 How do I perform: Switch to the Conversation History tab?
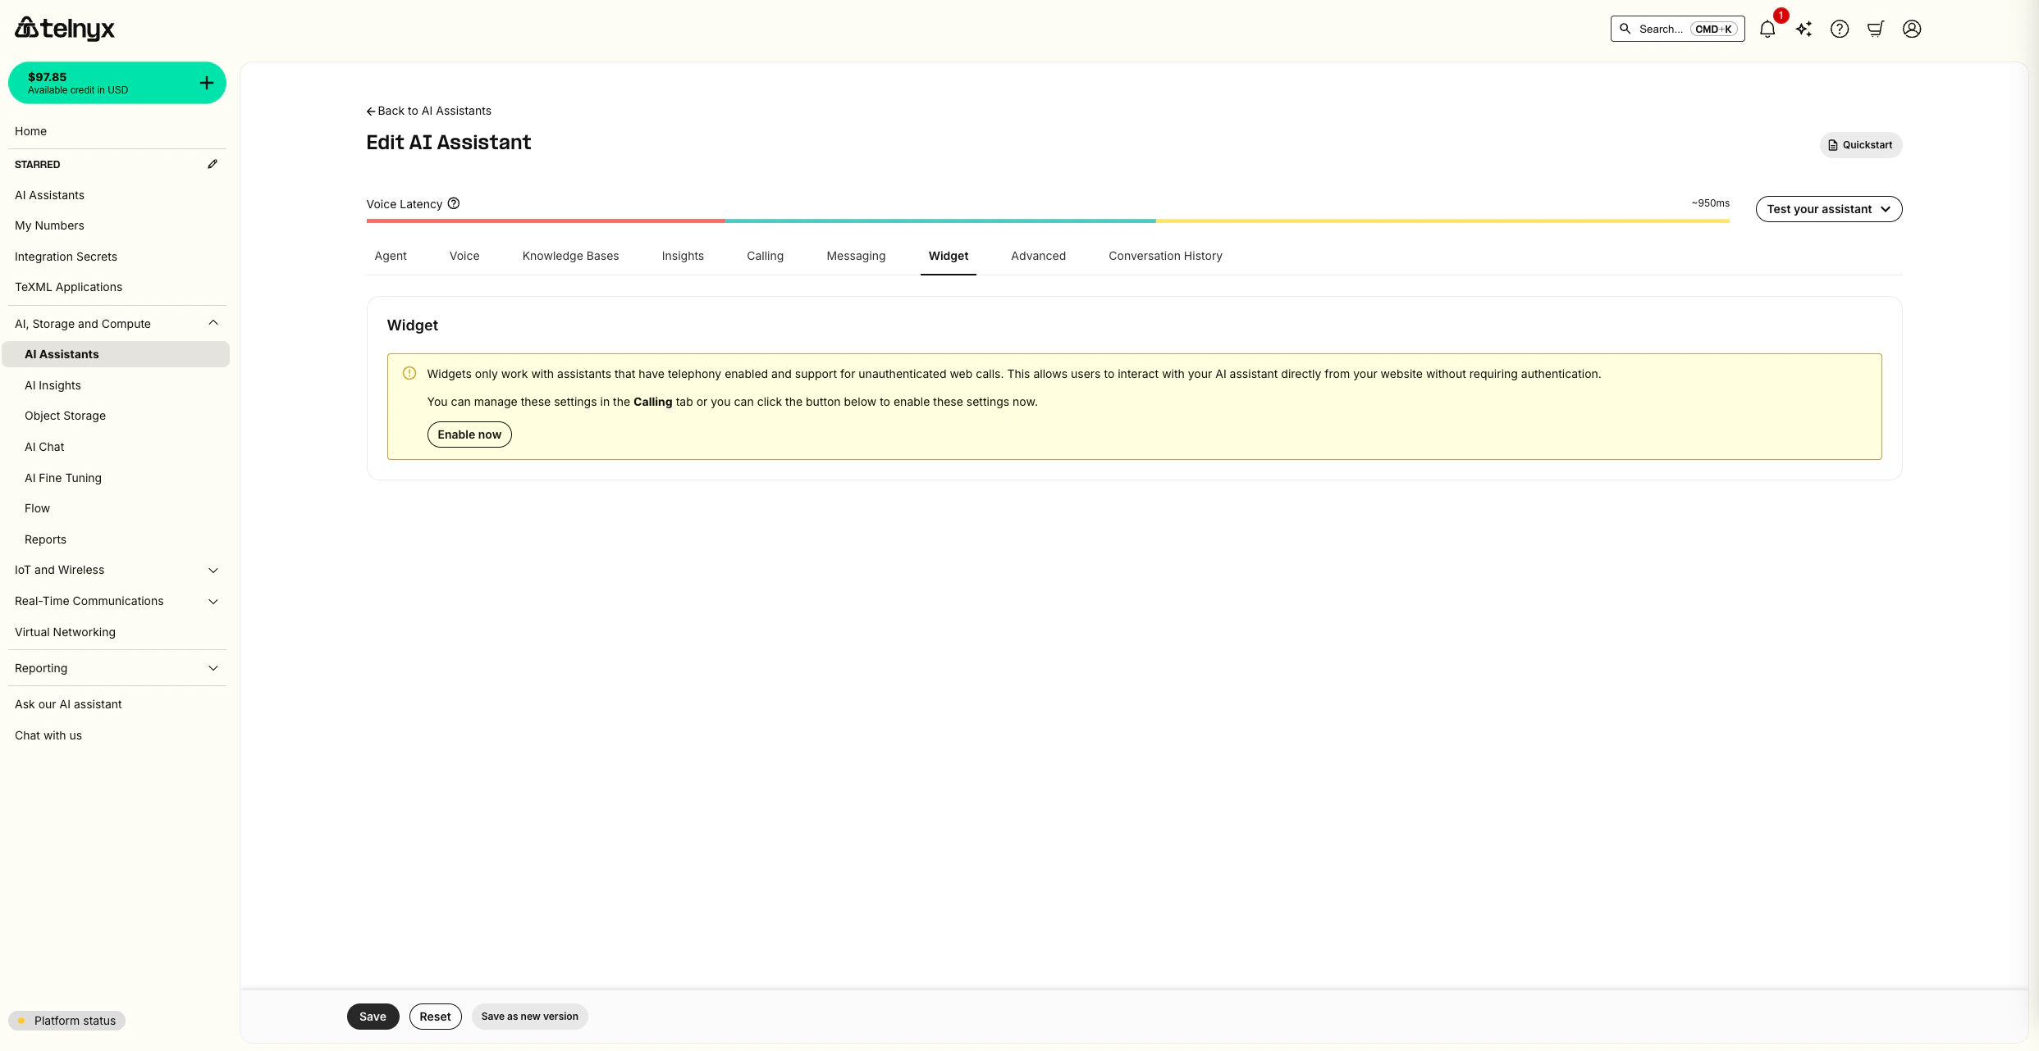1165,256
